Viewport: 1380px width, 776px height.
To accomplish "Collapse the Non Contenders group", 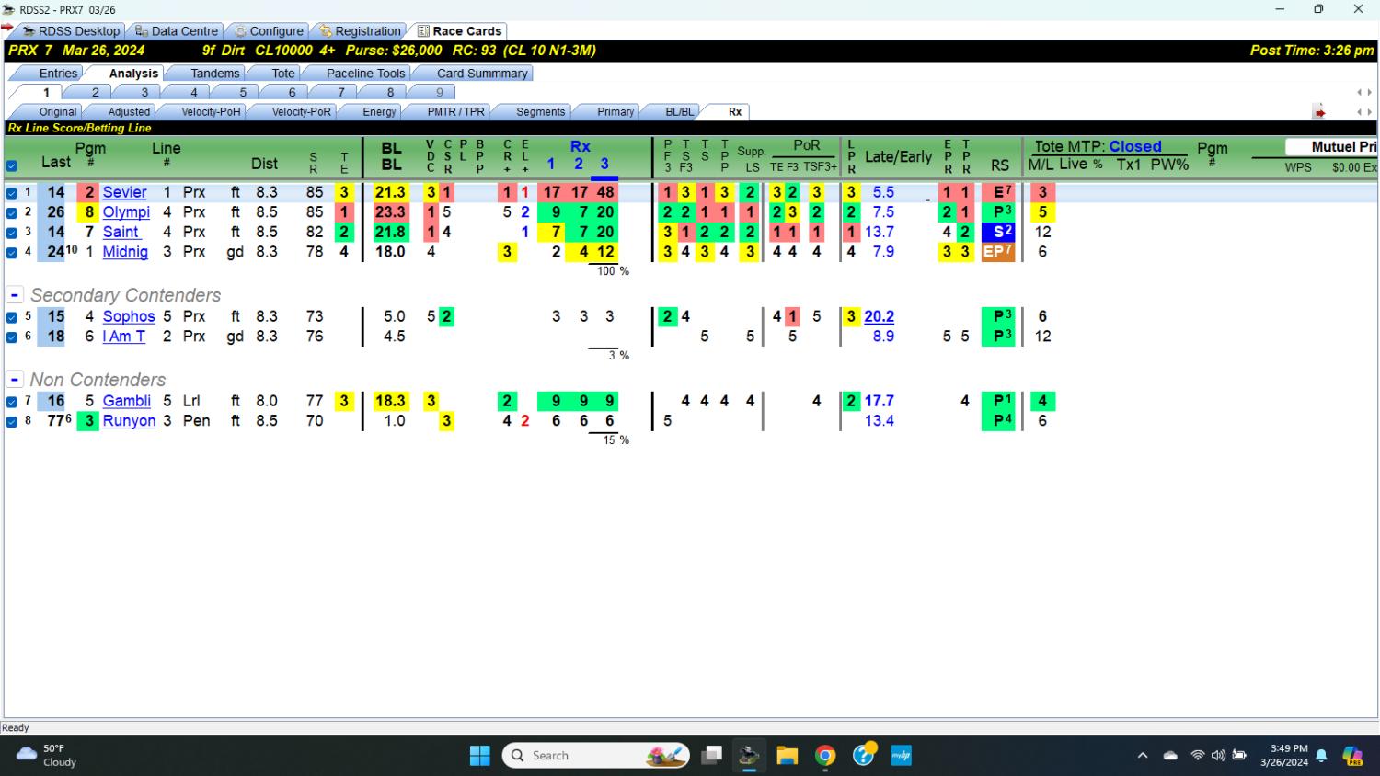I will coord(15,380).
